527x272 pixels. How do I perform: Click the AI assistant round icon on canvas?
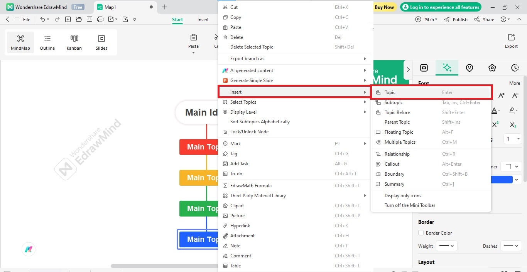29,249
